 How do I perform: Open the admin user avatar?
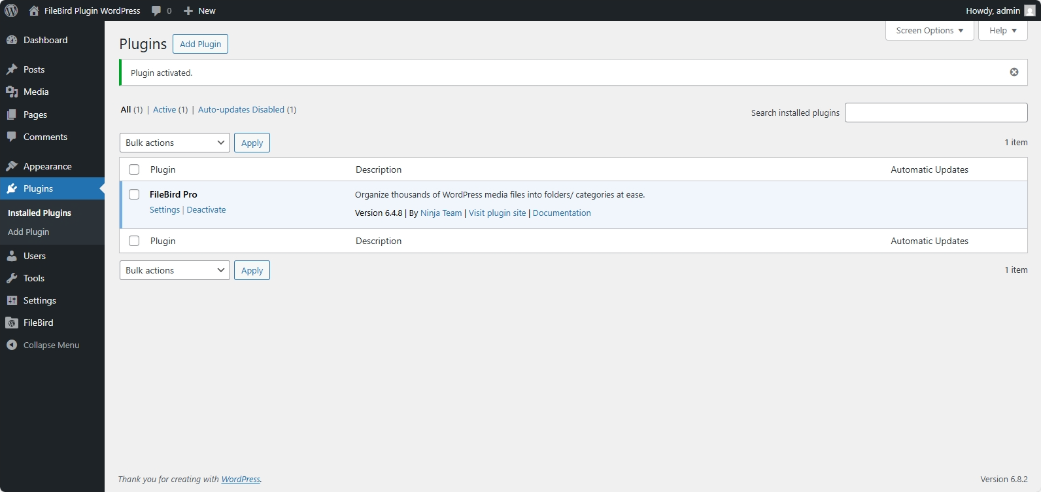tap(1029, 10)
